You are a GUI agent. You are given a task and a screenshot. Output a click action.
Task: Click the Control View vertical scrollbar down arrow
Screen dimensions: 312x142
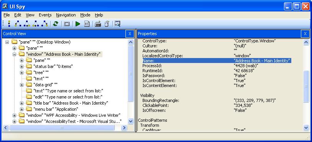pos(131,121)
